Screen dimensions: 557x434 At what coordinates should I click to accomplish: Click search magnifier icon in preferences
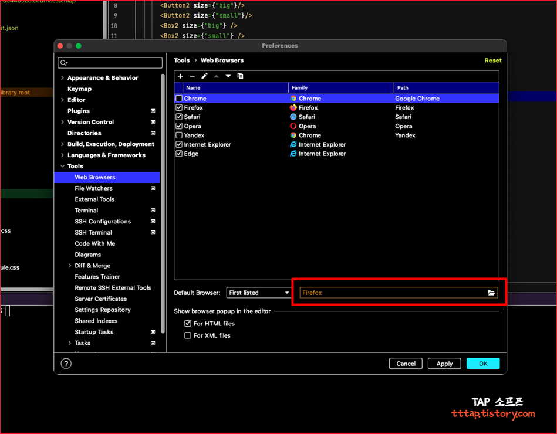click(x=63, y=63)
